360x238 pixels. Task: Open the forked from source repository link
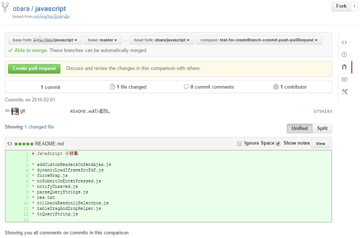[x=52, y=16]
